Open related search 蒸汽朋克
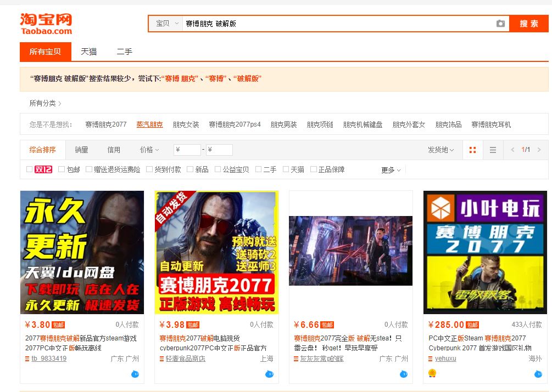The width and height of the screenshot is (552, 392). [149, 124]
